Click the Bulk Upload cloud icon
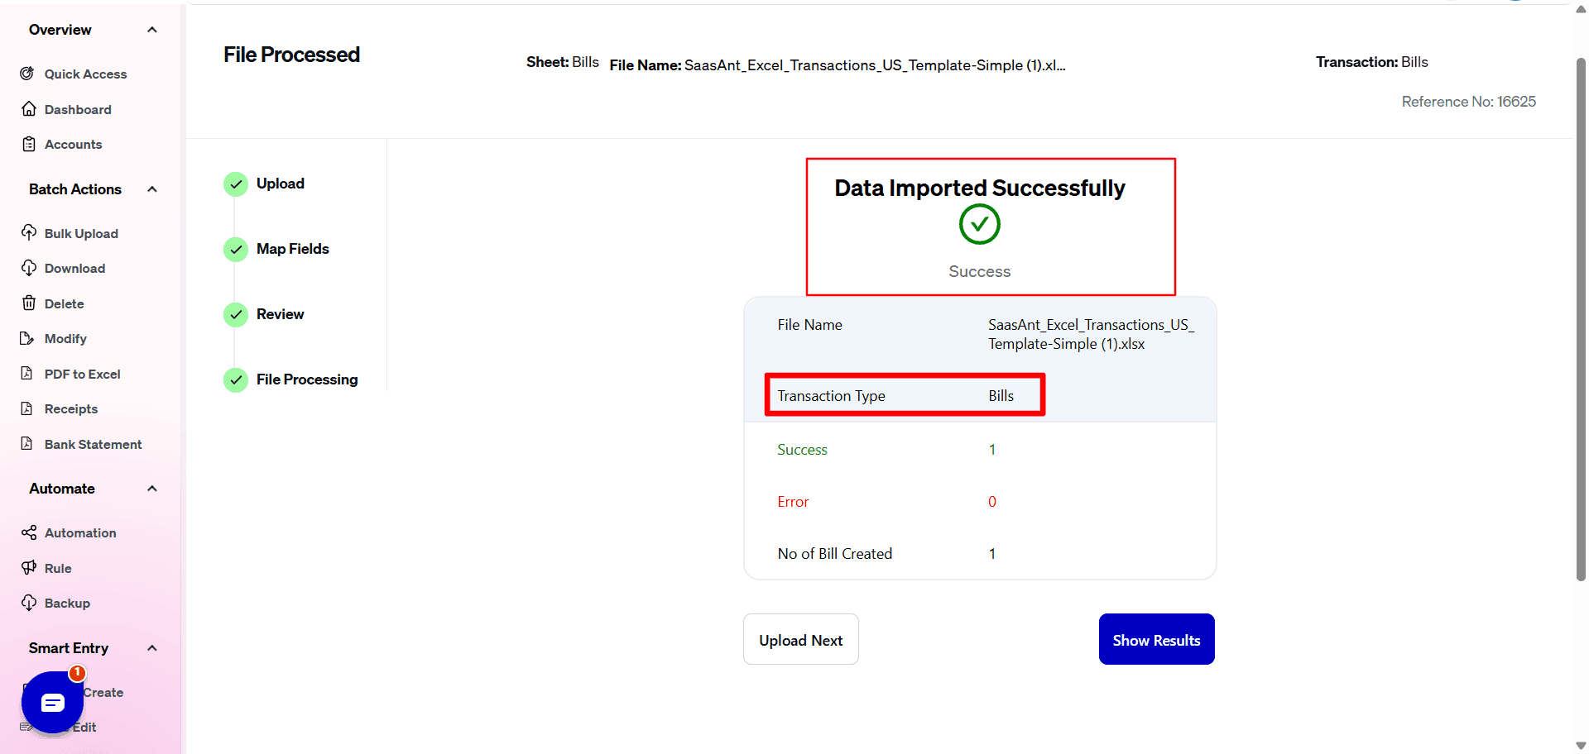 click(29, 232)
